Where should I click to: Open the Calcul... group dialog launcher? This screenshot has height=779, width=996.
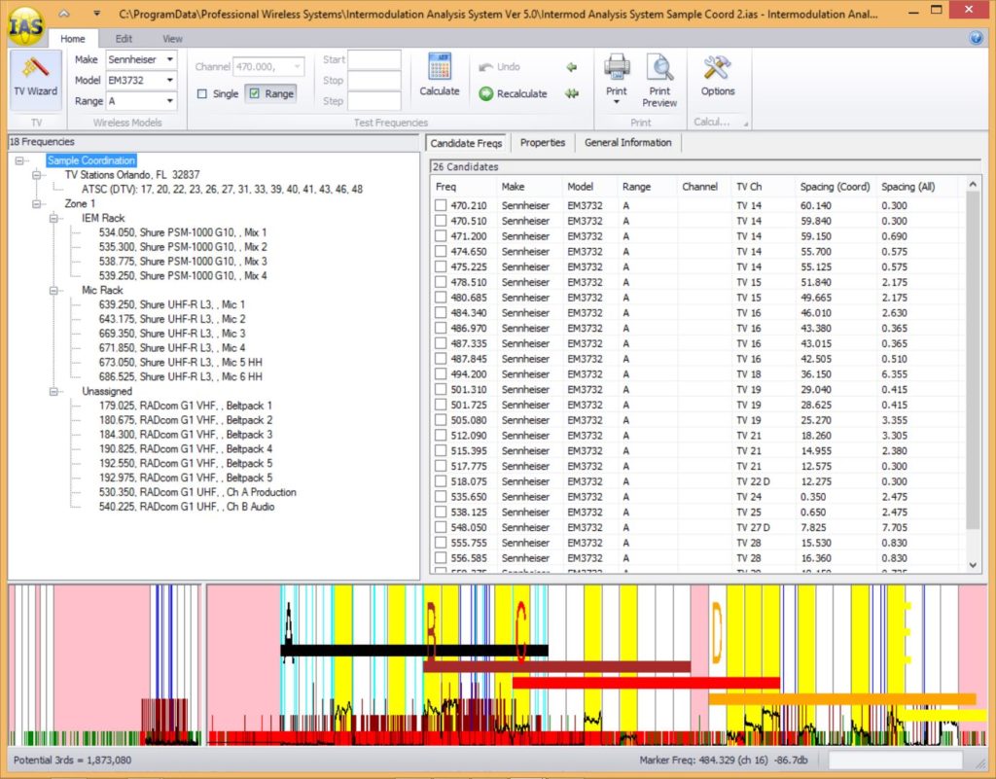click(746, 124)
